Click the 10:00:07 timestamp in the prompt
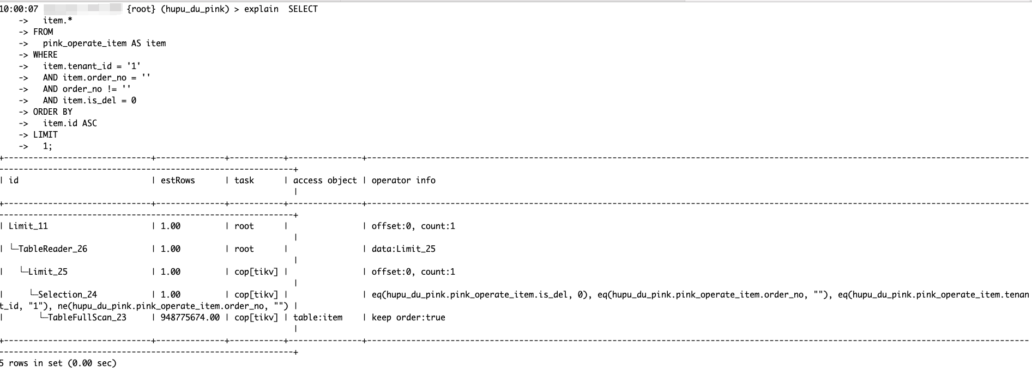The height and width of the screenshot is (371, 1032). [19, 9]
